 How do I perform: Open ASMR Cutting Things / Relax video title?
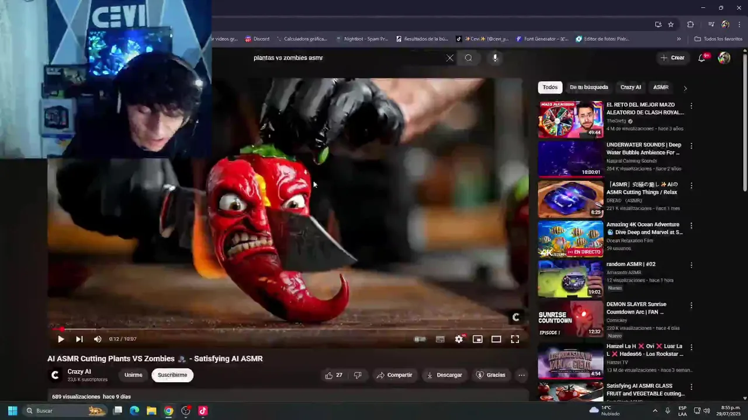(642, 188)
